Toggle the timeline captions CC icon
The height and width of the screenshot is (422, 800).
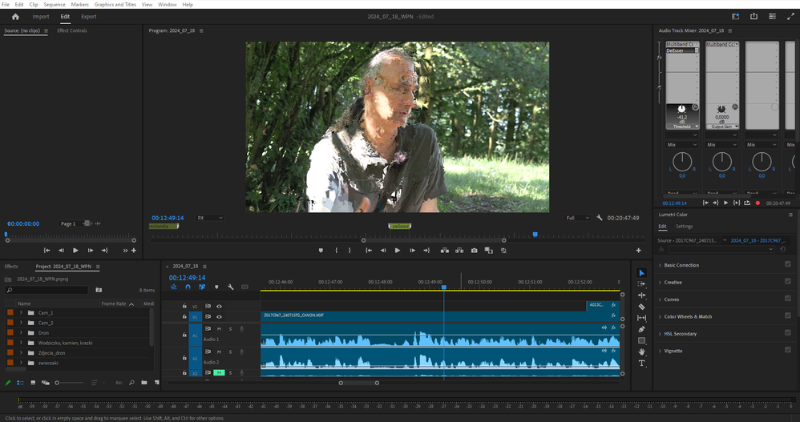click(245, 287)
